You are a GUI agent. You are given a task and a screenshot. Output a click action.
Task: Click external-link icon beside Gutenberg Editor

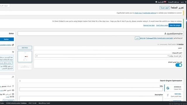(x=13, y=45)
